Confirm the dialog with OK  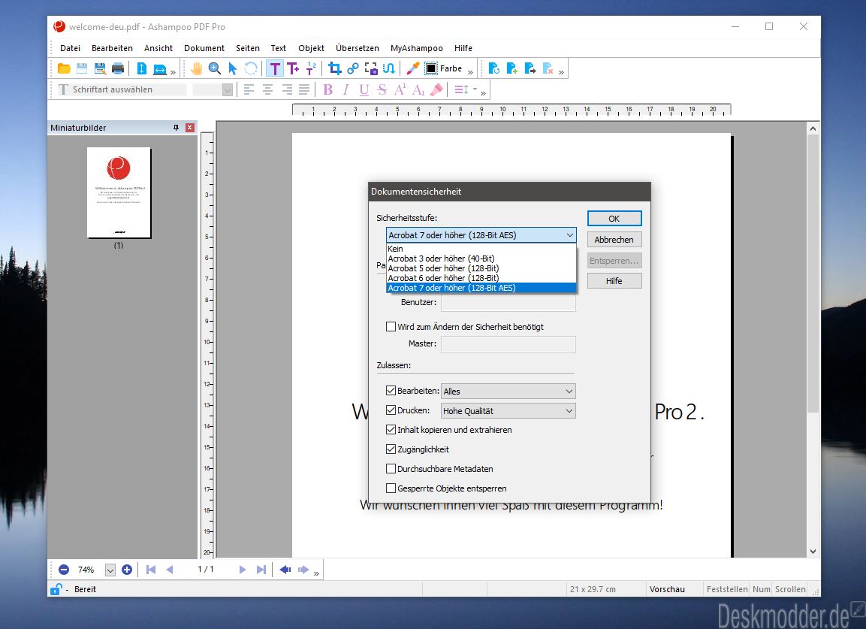coord(614,219)
